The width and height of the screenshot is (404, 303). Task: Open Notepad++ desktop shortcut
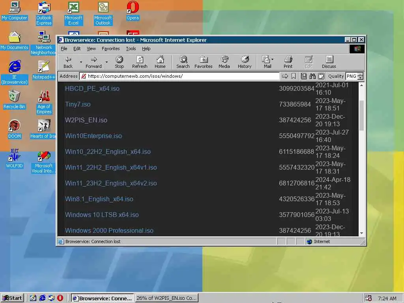pyautogui.click(x=44, y=70)
